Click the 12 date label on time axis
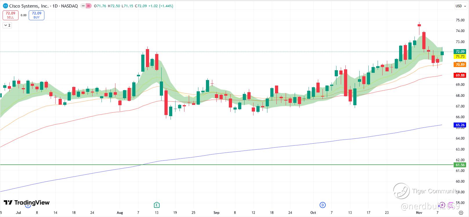Image resolution: width=469 pixels, height=217 pixels. coord(253,213)
